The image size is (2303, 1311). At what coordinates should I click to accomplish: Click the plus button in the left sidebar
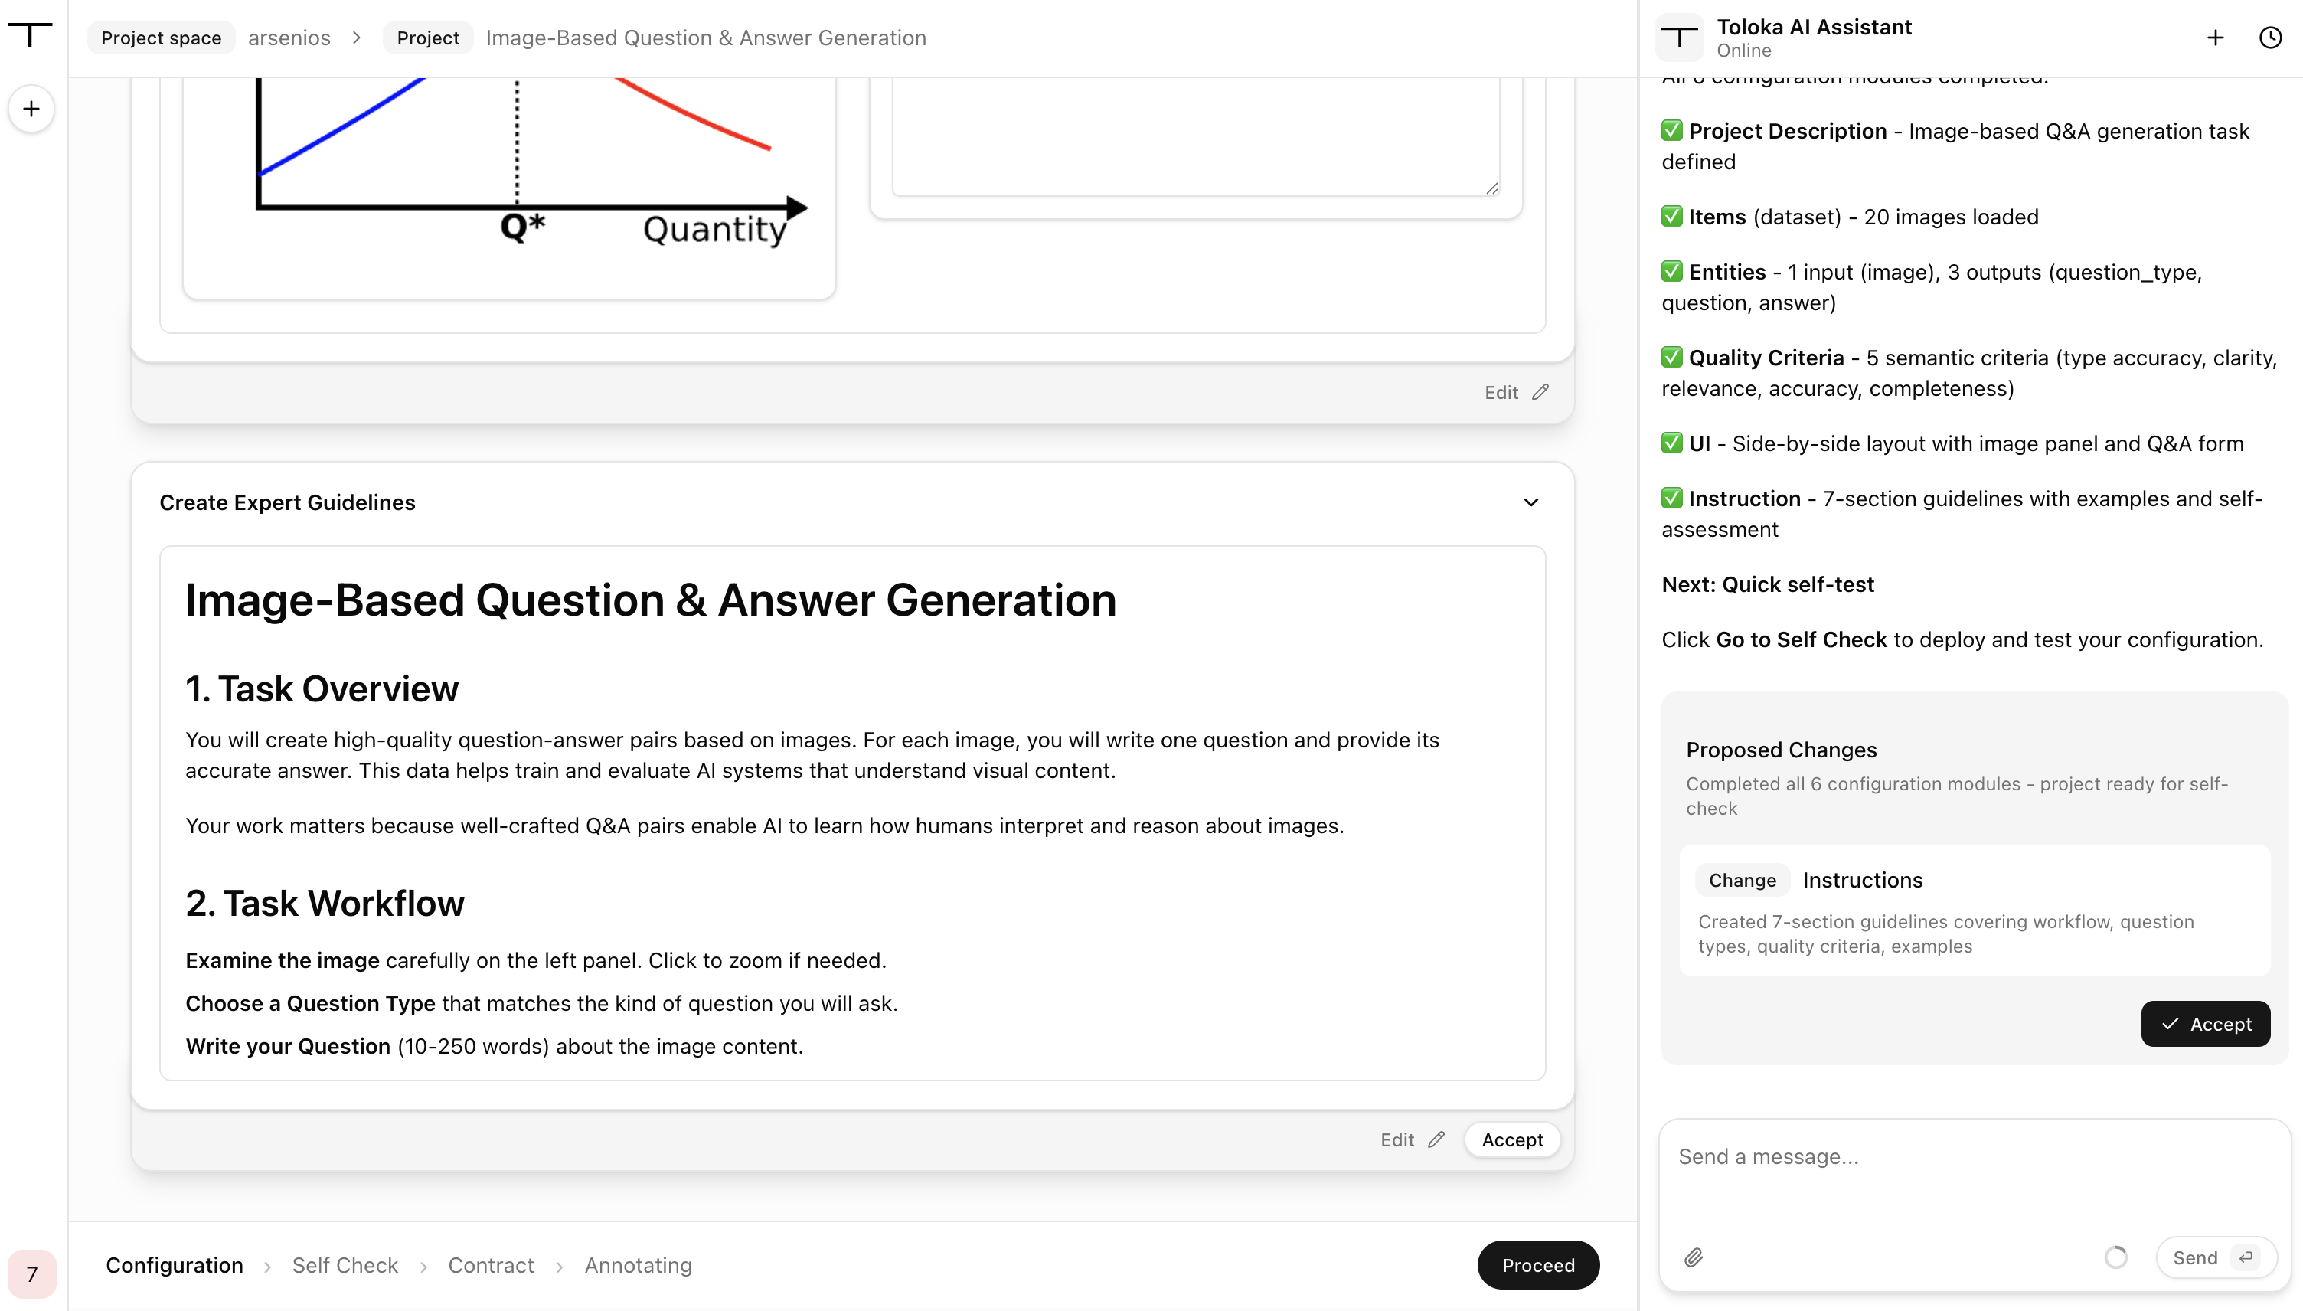[x=31, y=109]
